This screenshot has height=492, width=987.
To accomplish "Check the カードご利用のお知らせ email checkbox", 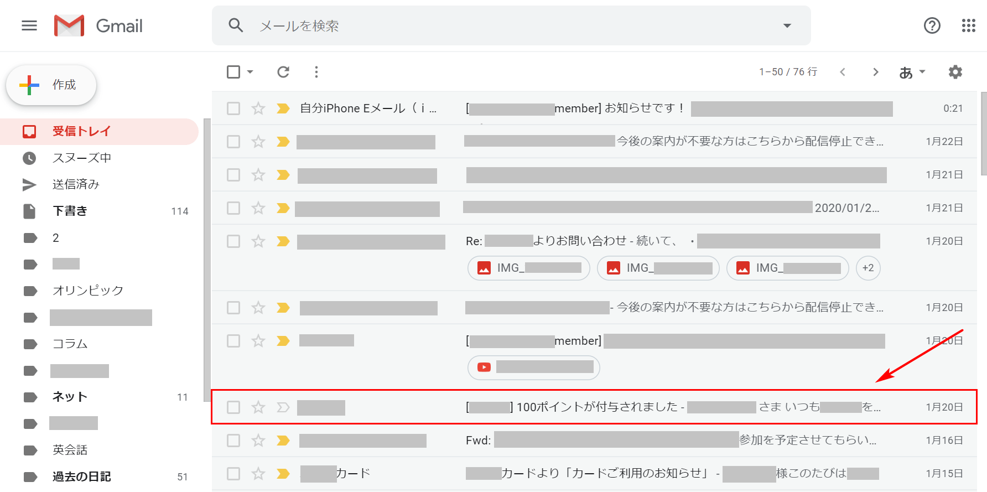I will 233,474.
